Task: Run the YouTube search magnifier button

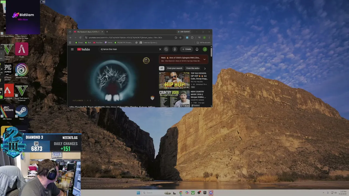Action: (x=166, y=49)
